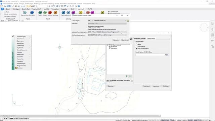Click the Beenden exit icon in menu
The image size is (215, 121).
(x=16, y=68)
